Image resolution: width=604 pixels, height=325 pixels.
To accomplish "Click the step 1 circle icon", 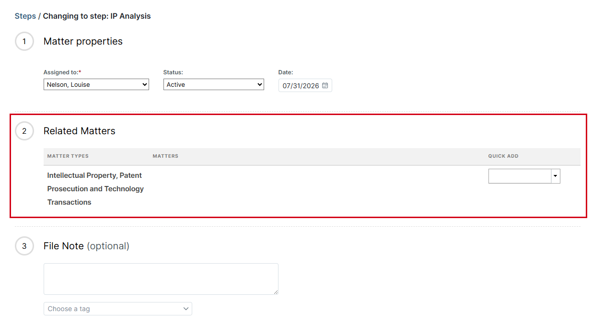I will (x=24, y=41).
